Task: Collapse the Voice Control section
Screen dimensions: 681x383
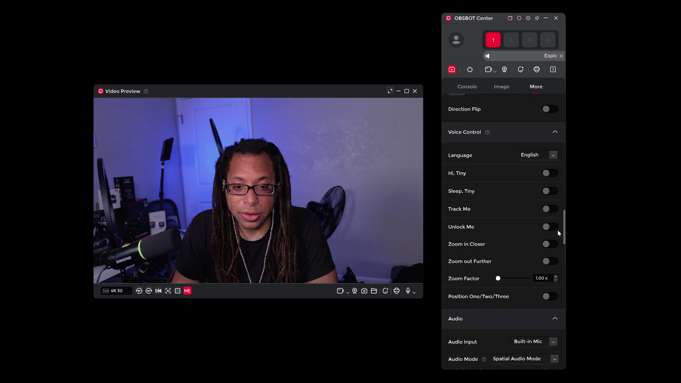Action: point(555,132)
